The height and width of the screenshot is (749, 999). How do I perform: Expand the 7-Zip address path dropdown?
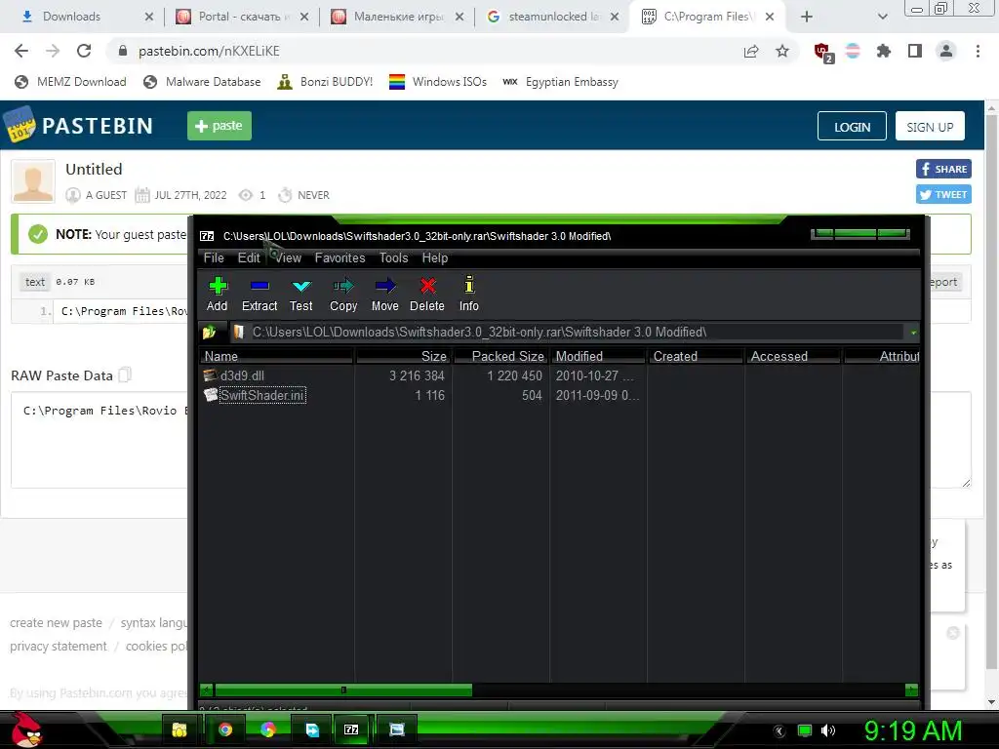(913, 333)
